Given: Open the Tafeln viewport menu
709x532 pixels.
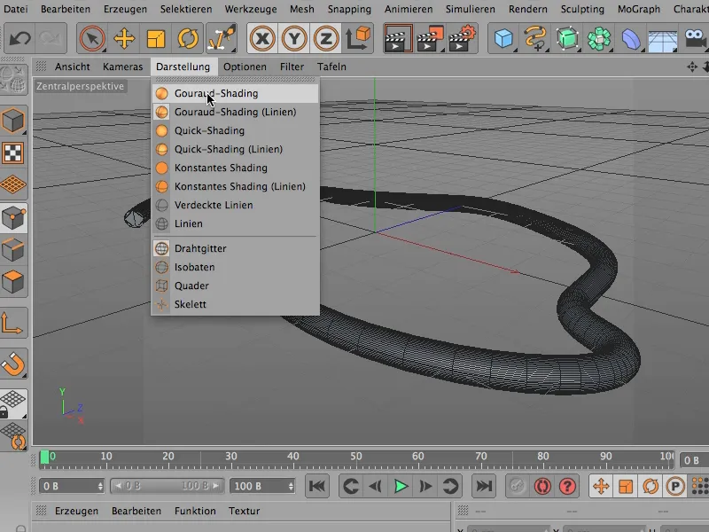Looking at the screenshot, I should (331, 66).
